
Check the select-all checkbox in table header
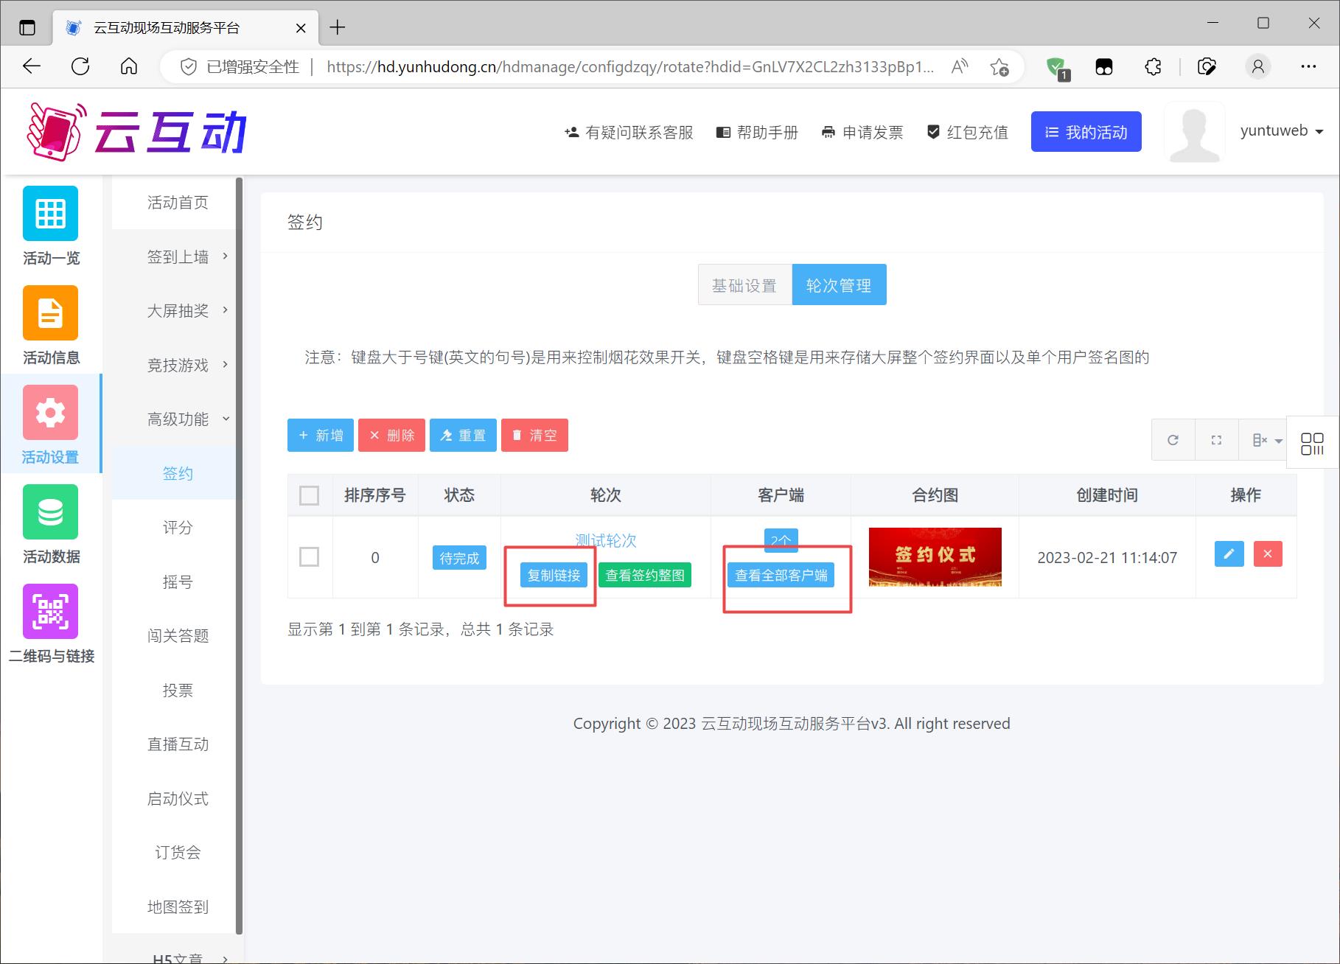point(310,495)
